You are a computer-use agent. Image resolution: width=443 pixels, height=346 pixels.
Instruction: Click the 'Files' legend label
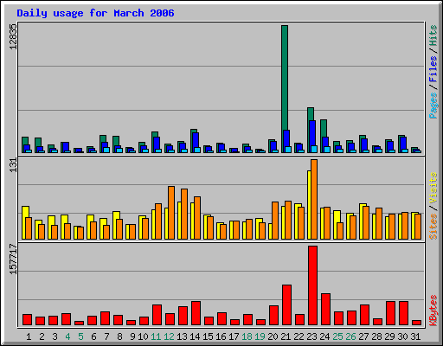pos(433,68)
